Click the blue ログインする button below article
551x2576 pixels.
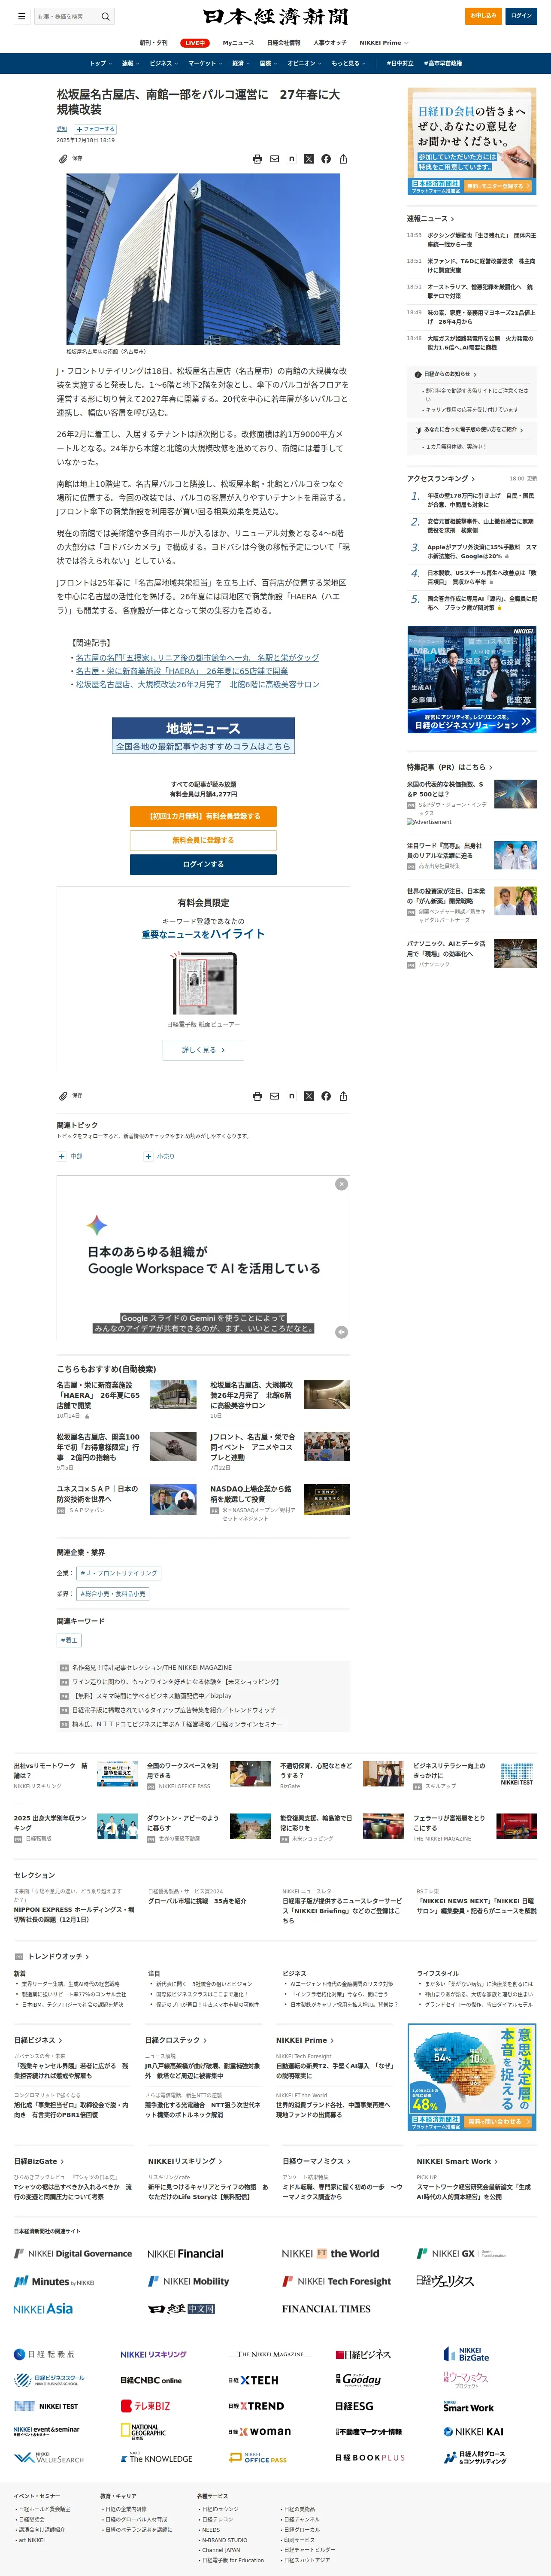(x=203, y=864)
